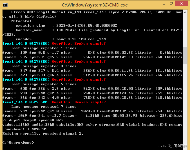Click the frame= 473 output line

92,75
